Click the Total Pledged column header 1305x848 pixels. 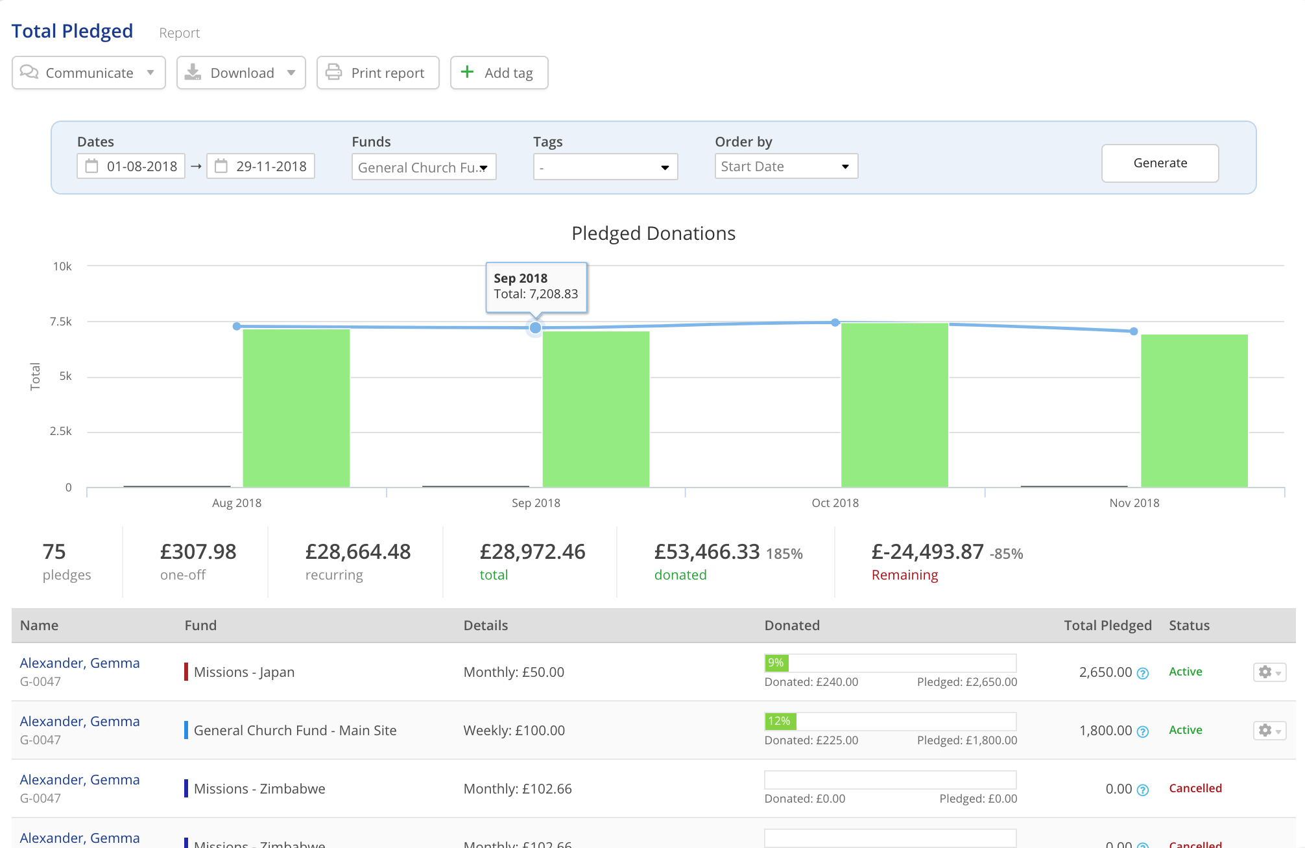click(x=1107, y=625)
